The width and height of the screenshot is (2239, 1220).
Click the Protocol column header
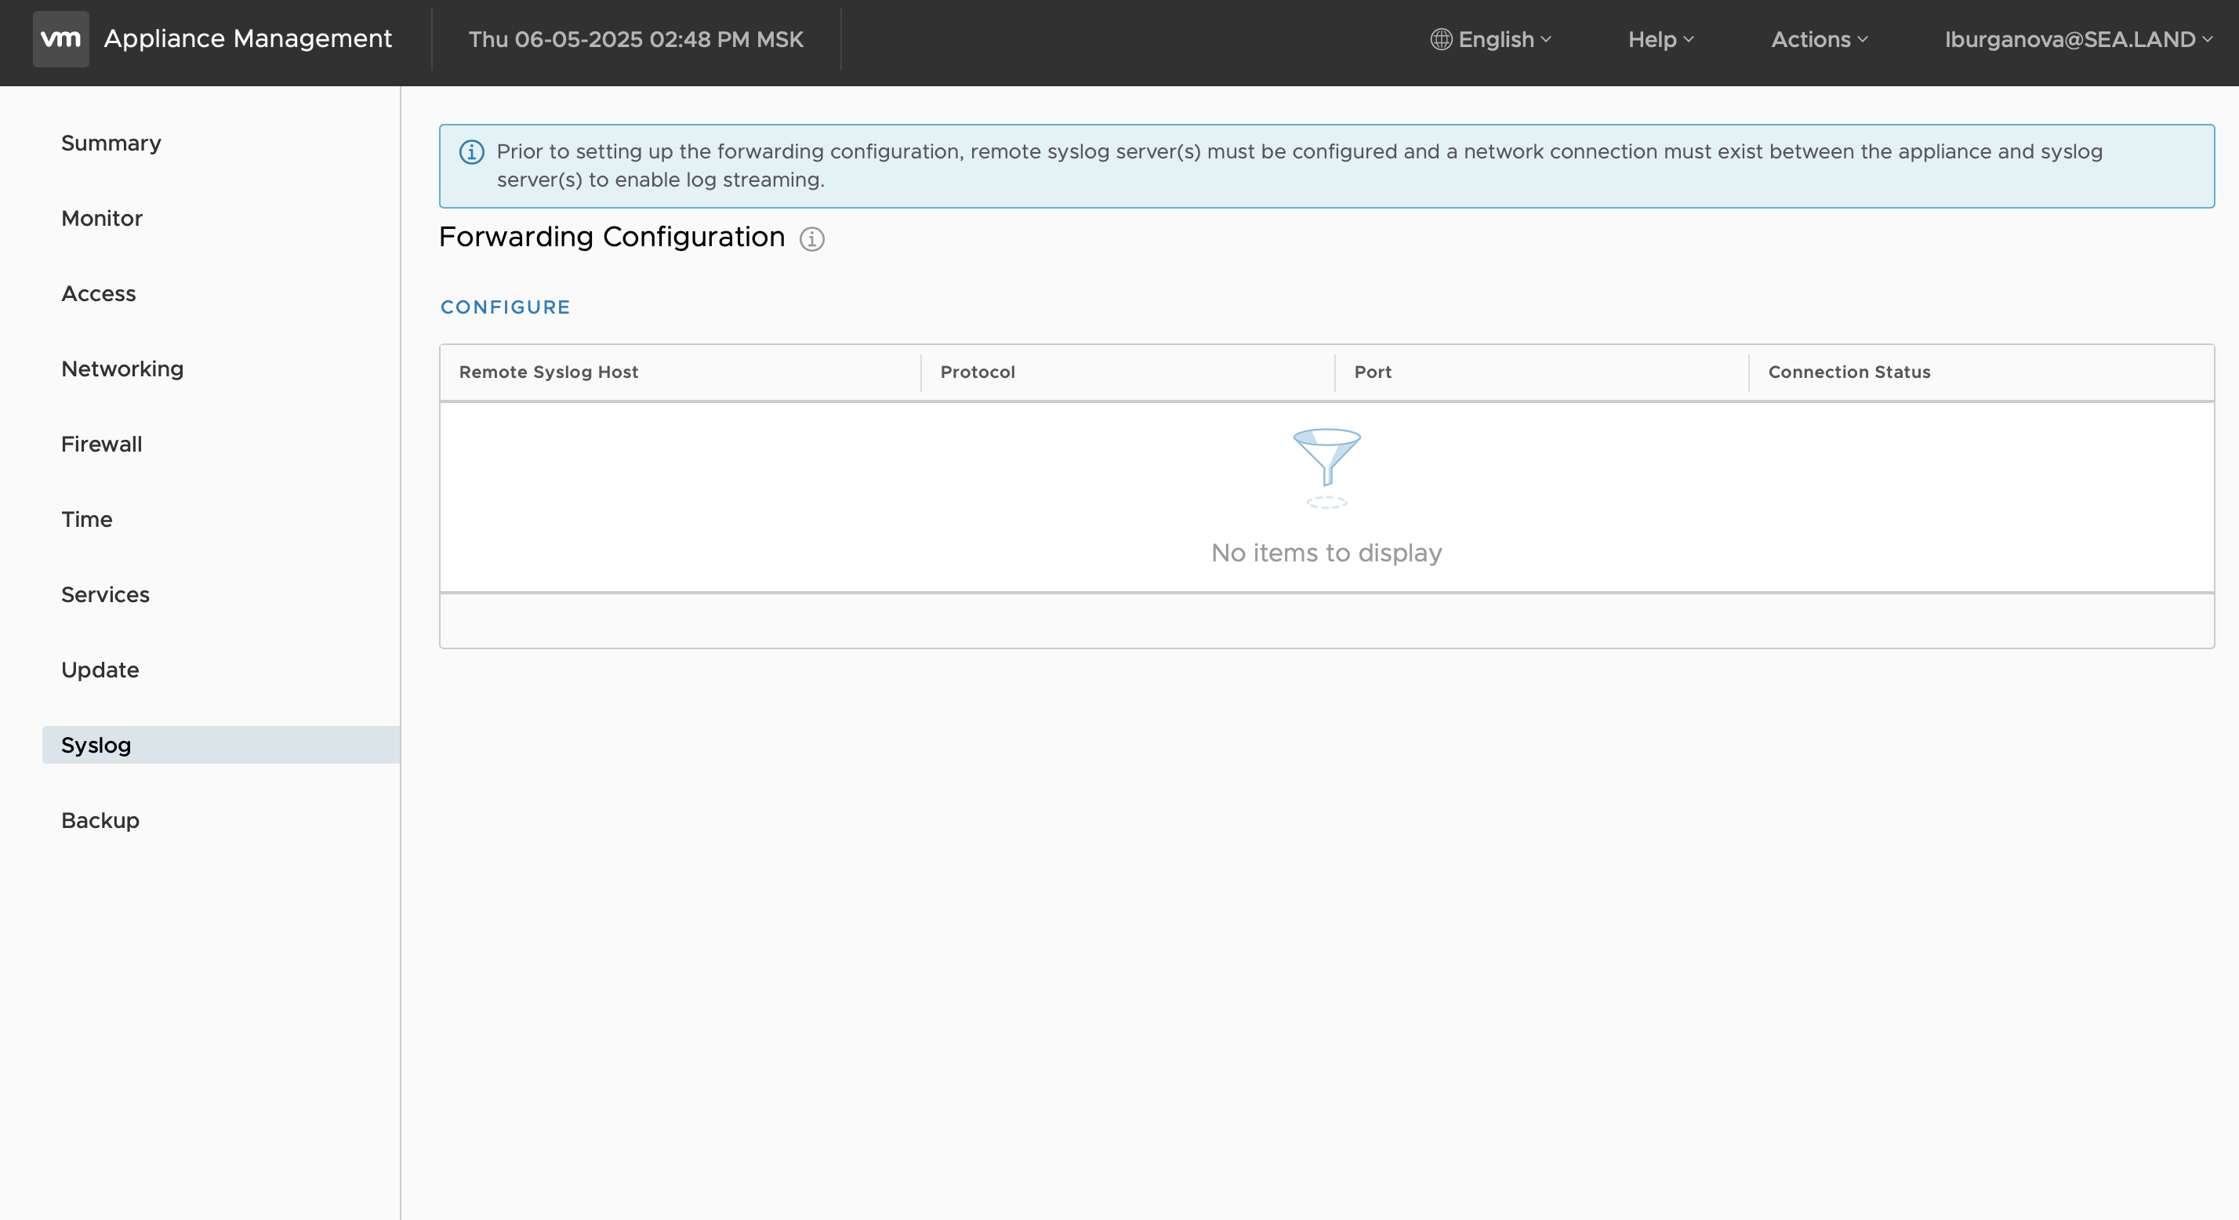click(x=977, y=372)
